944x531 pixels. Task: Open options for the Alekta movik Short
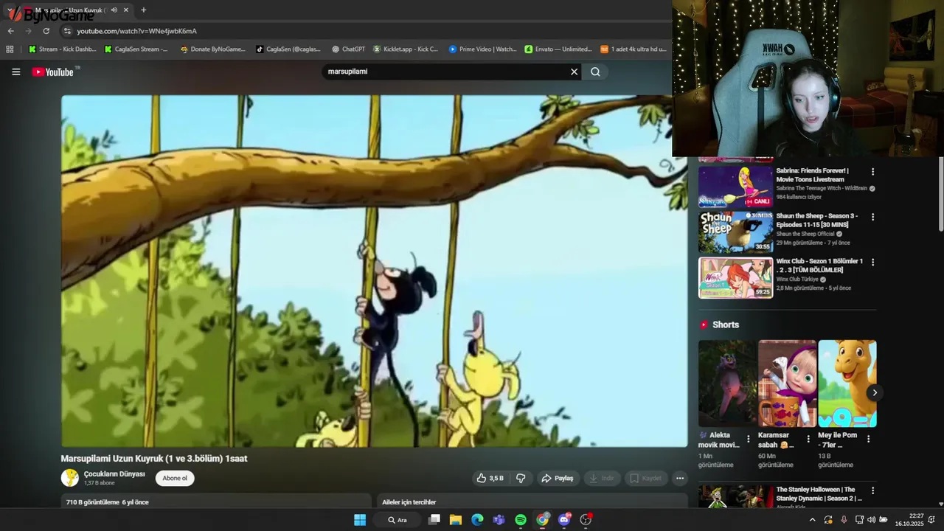pyautogui.click(x=749, y=439)
